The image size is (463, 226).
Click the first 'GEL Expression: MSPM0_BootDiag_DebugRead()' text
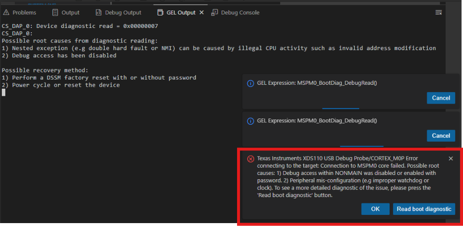point(317,83)
